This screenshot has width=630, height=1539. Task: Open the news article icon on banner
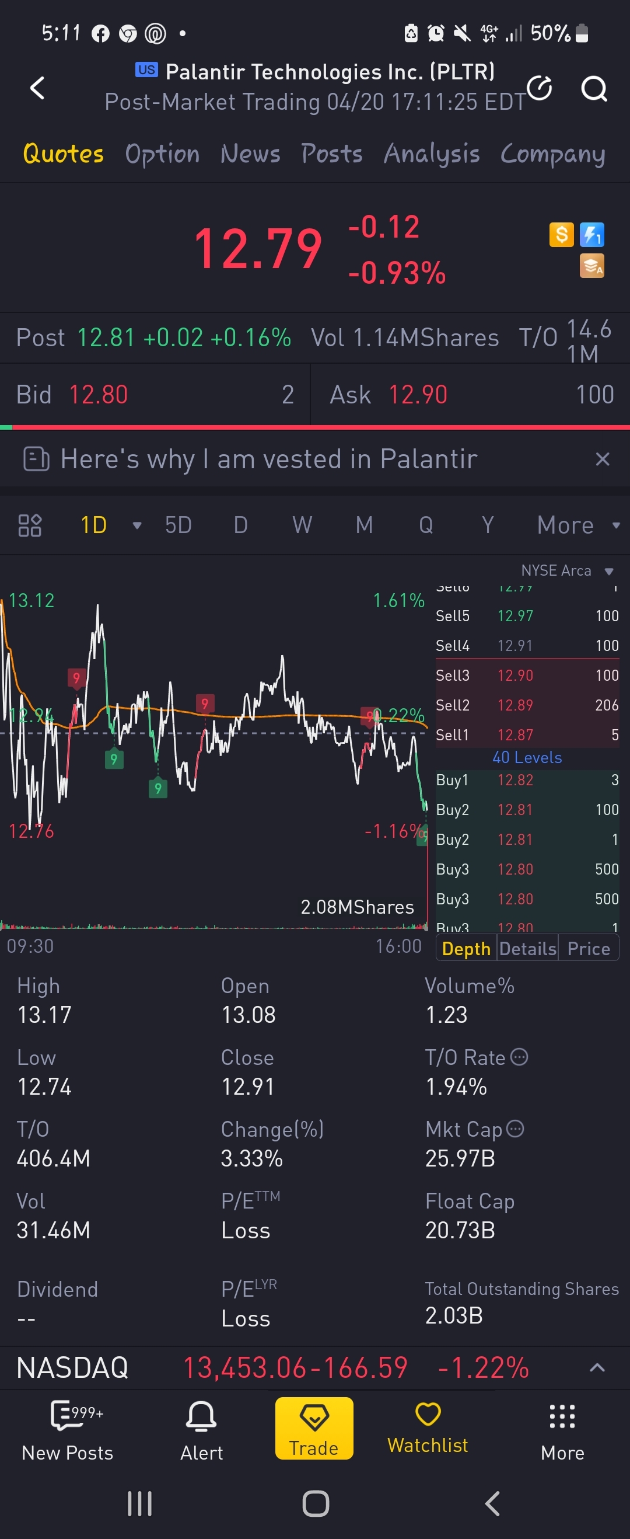36,459
